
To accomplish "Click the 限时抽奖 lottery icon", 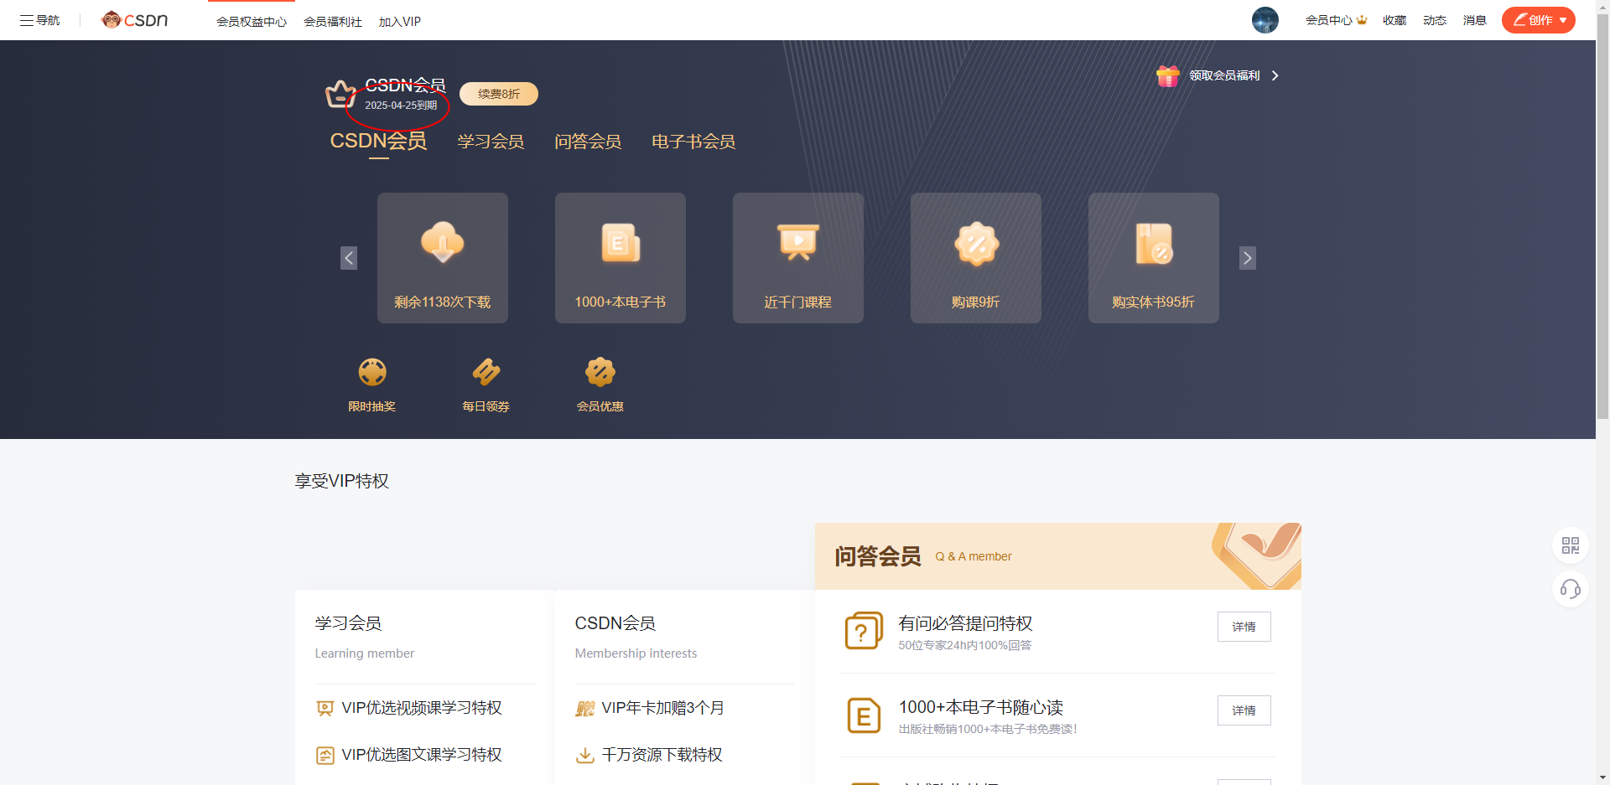I will click(372, 372).
